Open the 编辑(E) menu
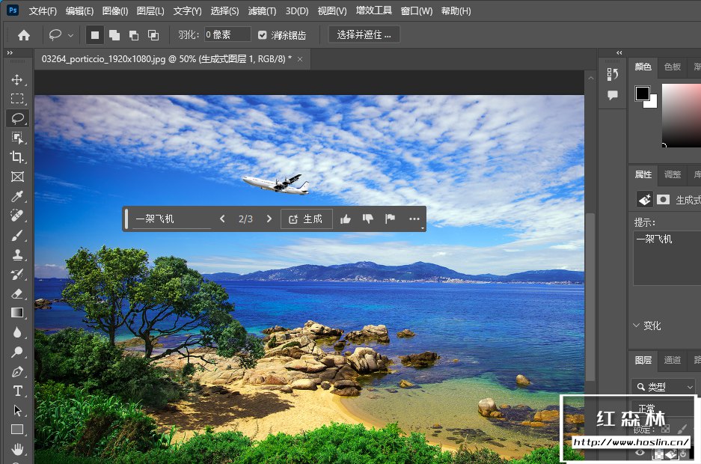This screenshot has width=701, height=464. click(x=79, y=10)
